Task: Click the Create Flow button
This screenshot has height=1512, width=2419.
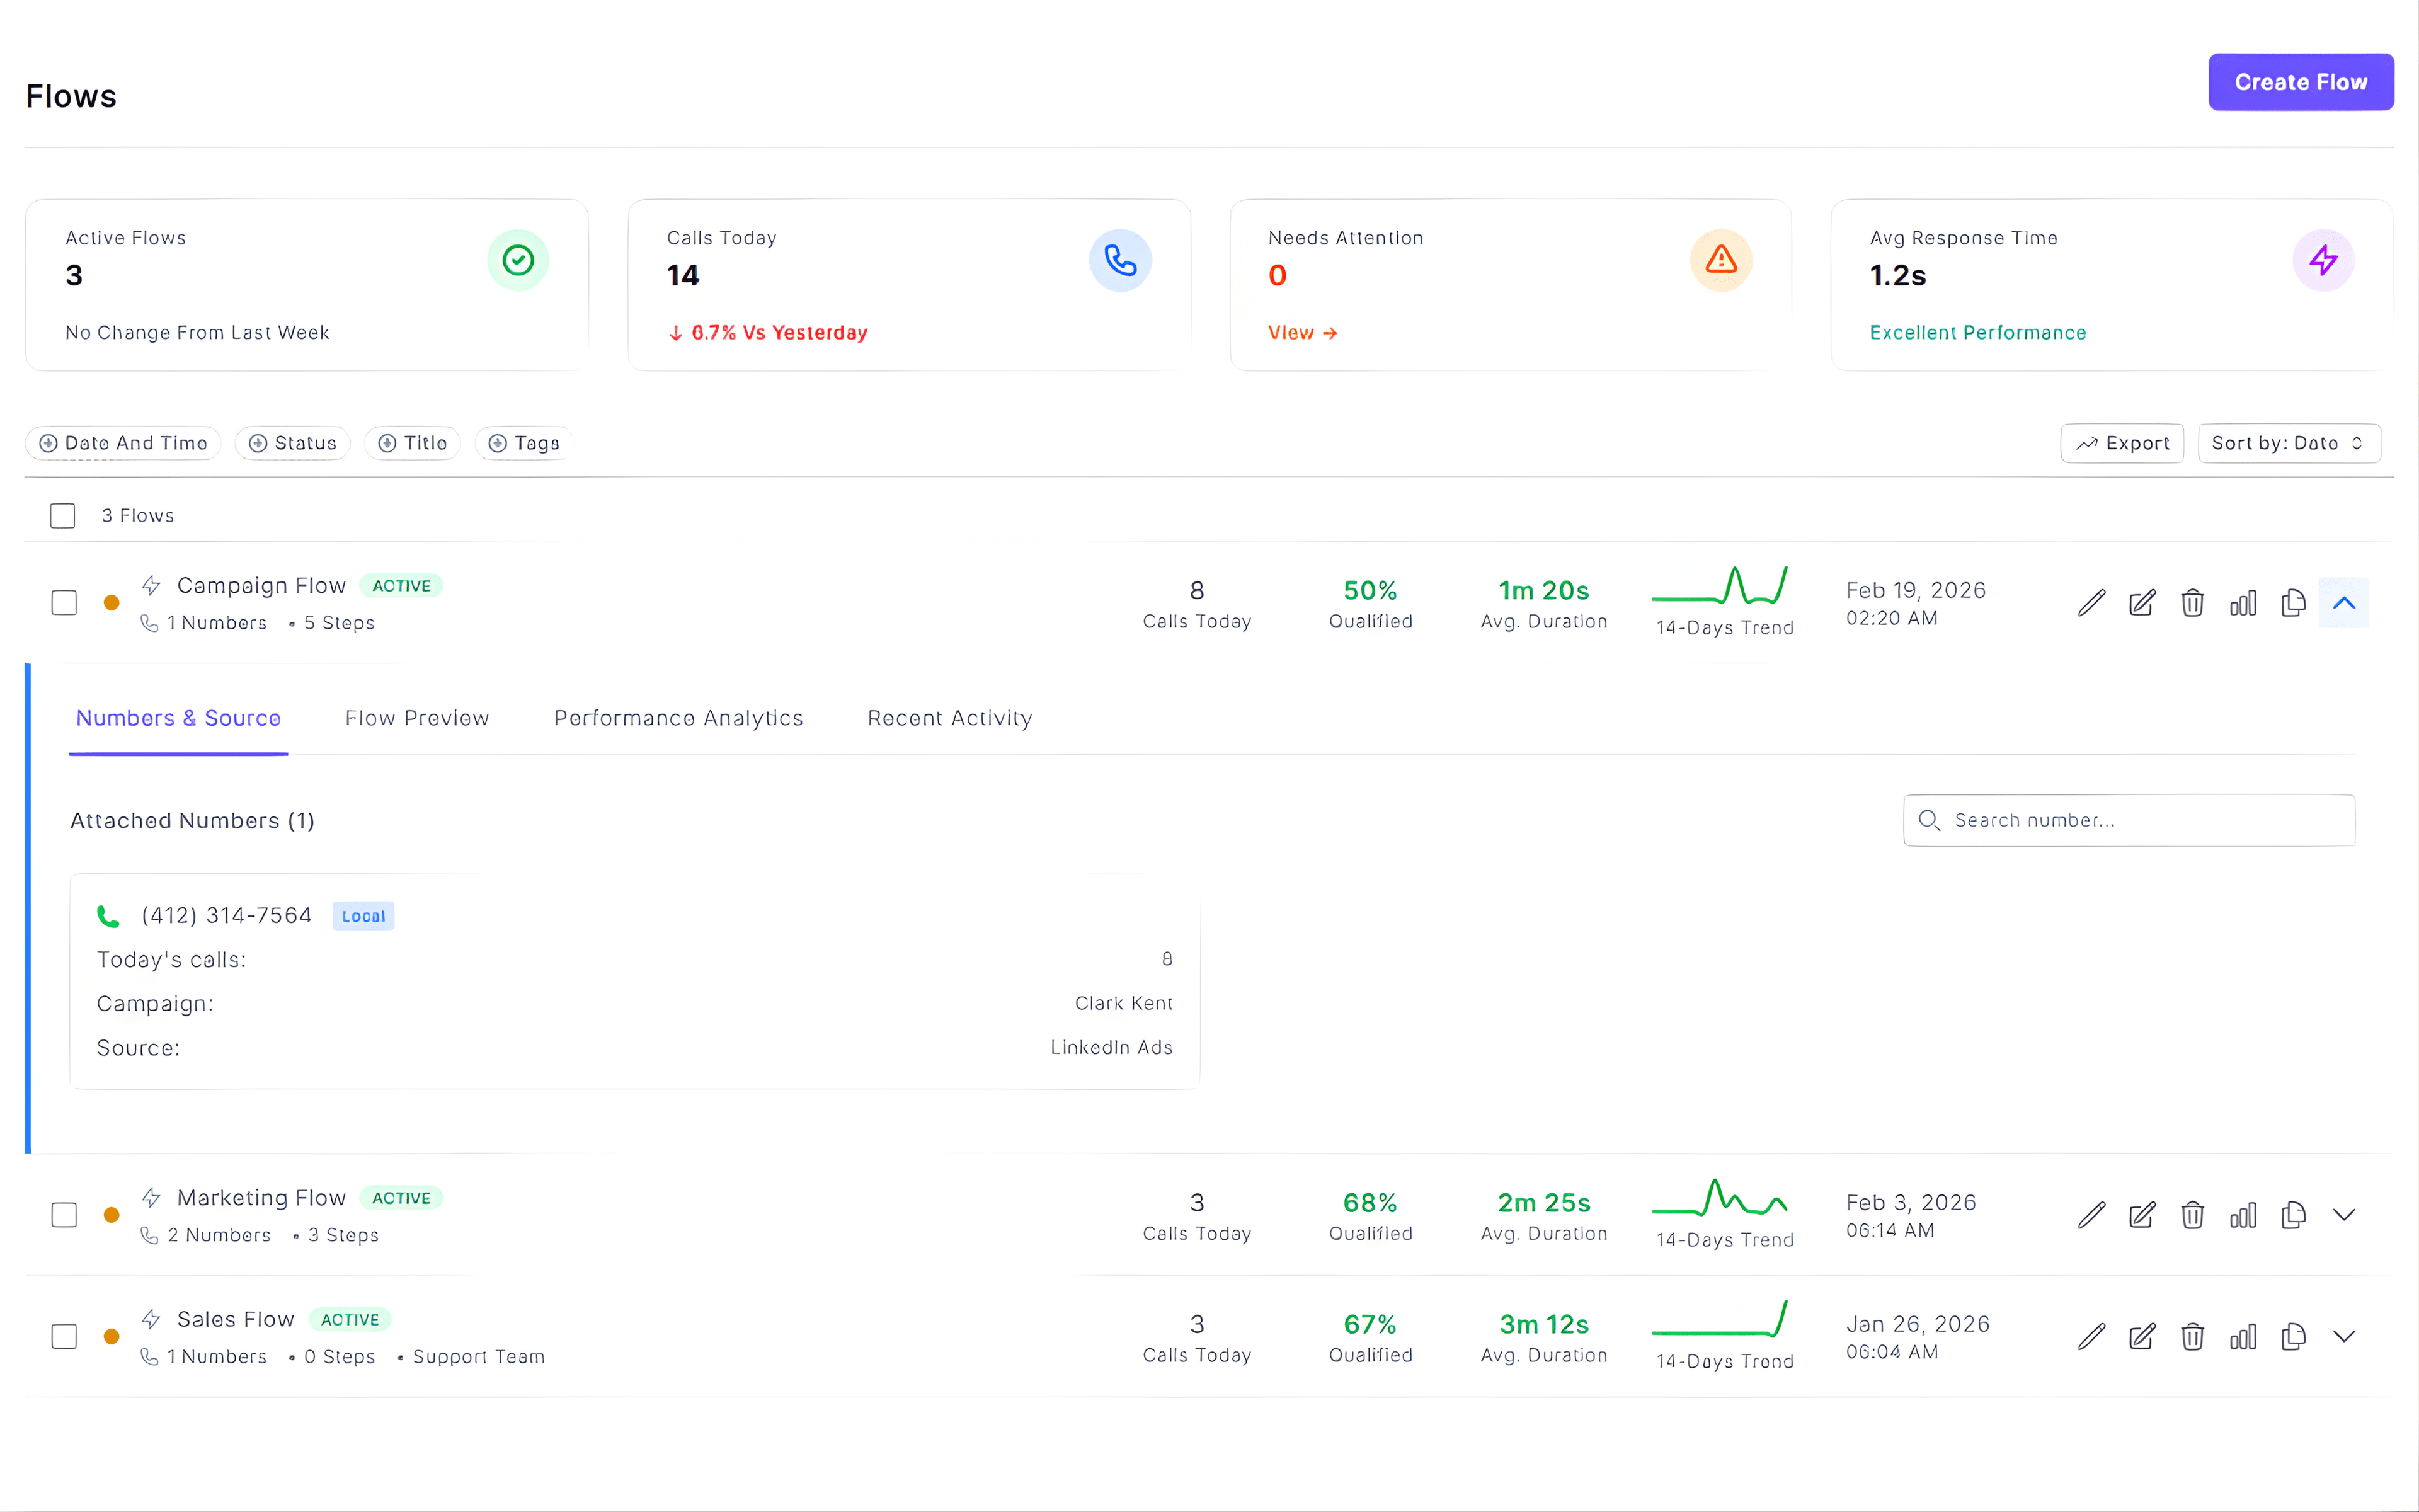Action: point(2300,82)
